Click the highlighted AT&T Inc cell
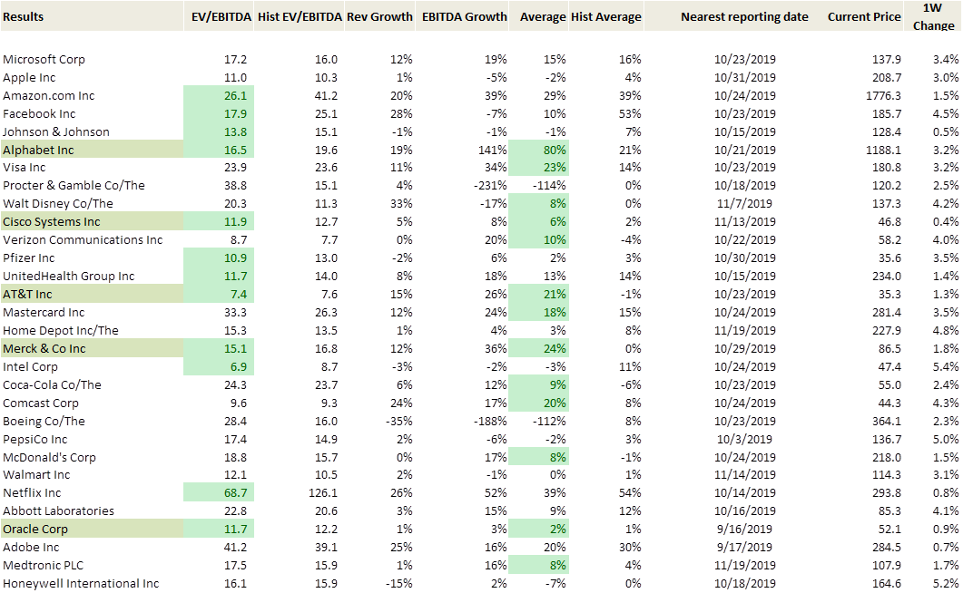Viewport: 963px width, 593px height. click(92, 294)
